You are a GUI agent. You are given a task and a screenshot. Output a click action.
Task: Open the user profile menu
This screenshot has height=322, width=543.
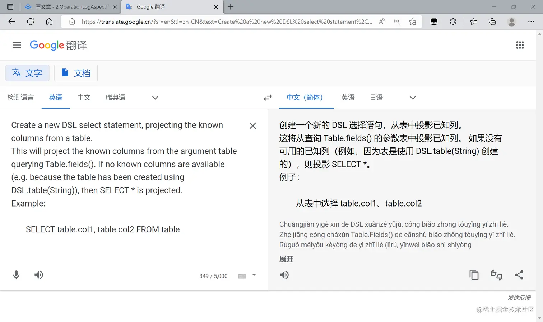tap(511, 22)
